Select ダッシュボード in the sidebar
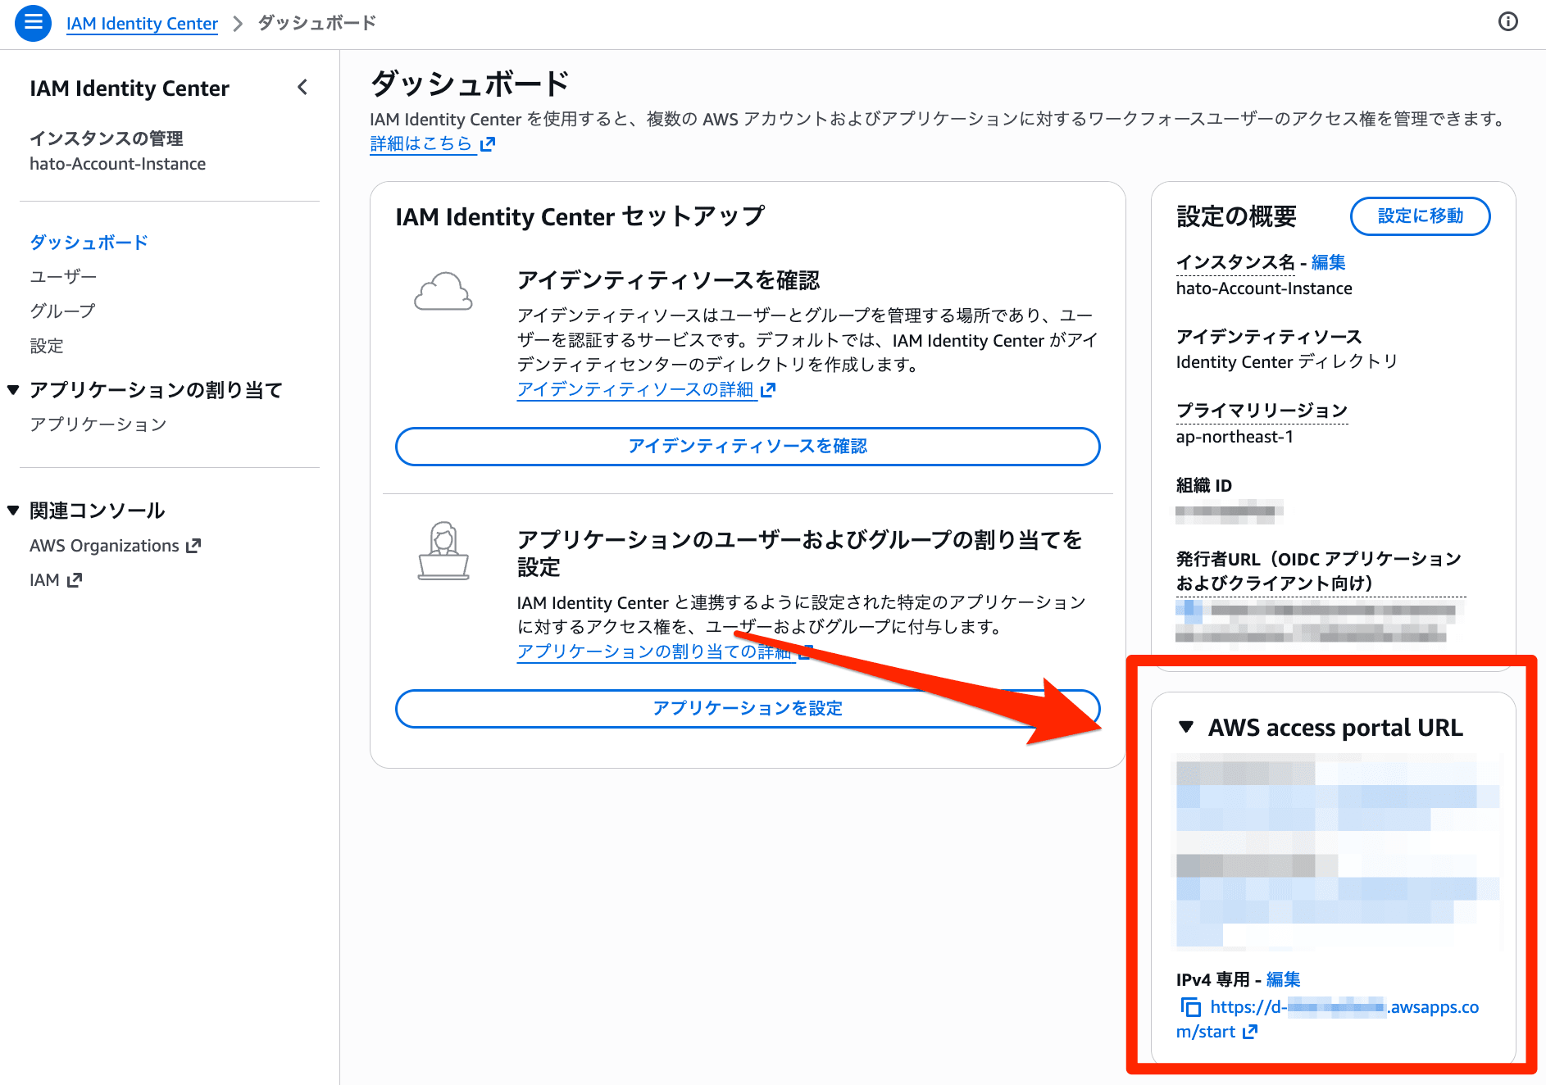The height and width of the screenshot is (1085, 1546). pos(89,243)
